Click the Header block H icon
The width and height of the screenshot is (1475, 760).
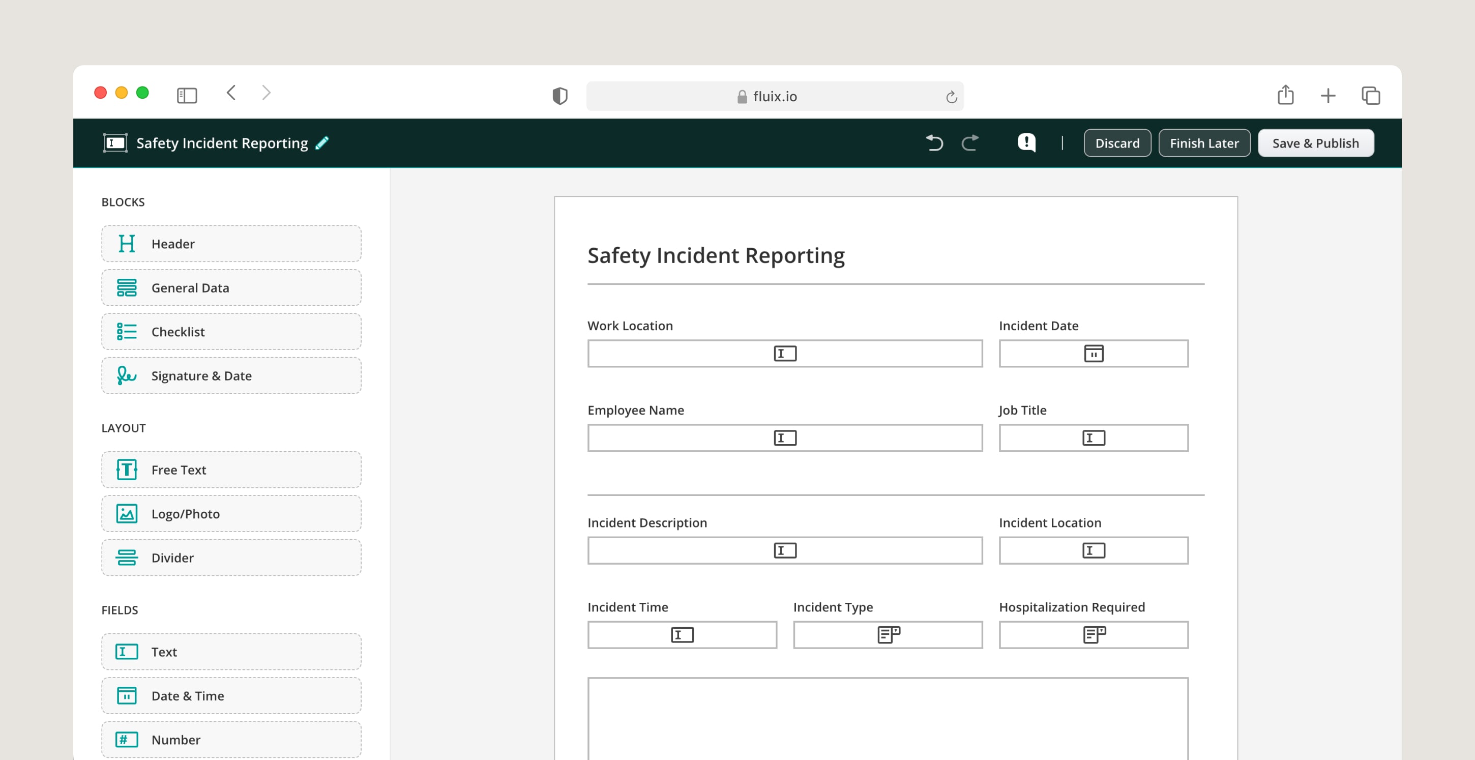pyautogui.click(x=127, y=243)
